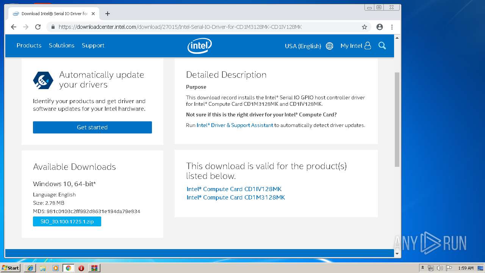
Task: Click the Available Downloads heading
Action: click(74, 167)
